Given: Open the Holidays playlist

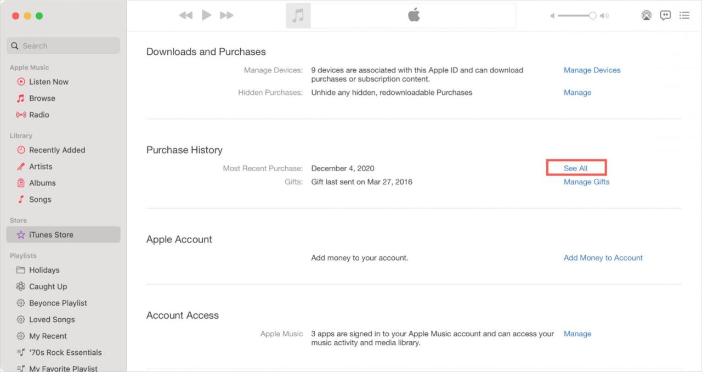Looking at the screenshot, I should click(44, 270).
